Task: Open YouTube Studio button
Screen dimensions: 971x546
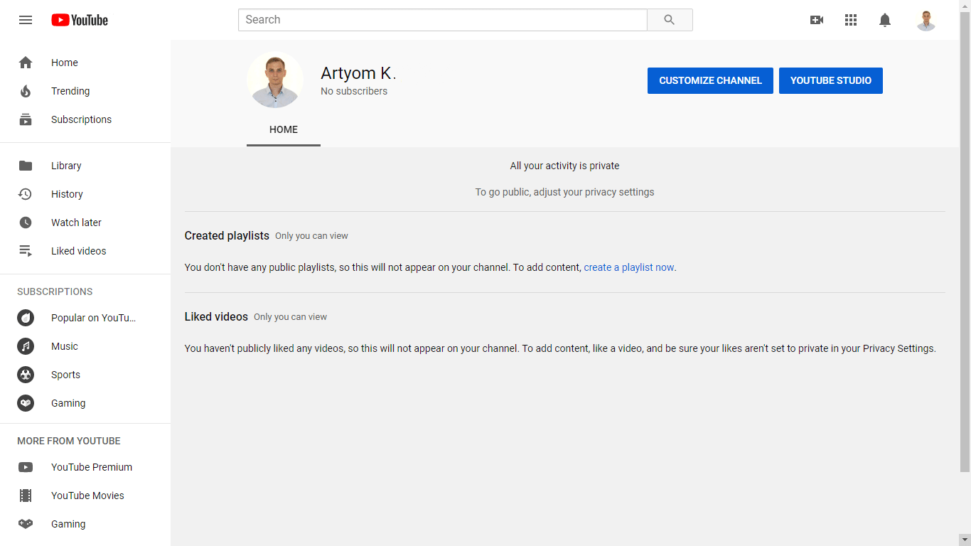Action: (x=830, y=80)
